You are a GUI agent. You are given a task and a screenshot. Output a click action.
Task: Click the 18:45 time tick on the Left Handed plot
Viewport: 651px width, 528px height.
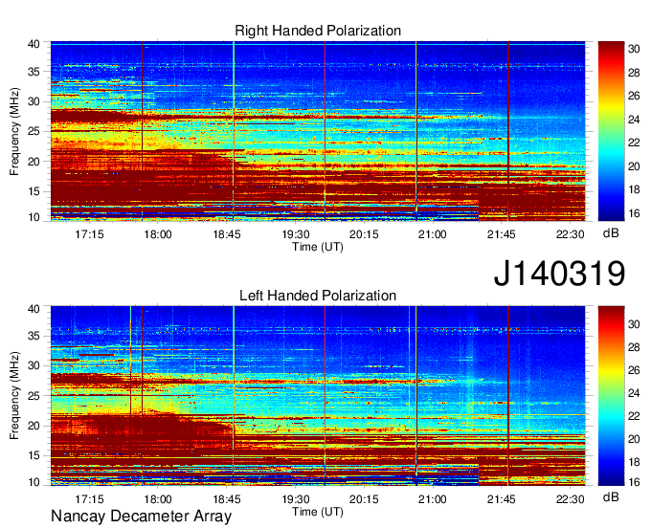point(227,499)
